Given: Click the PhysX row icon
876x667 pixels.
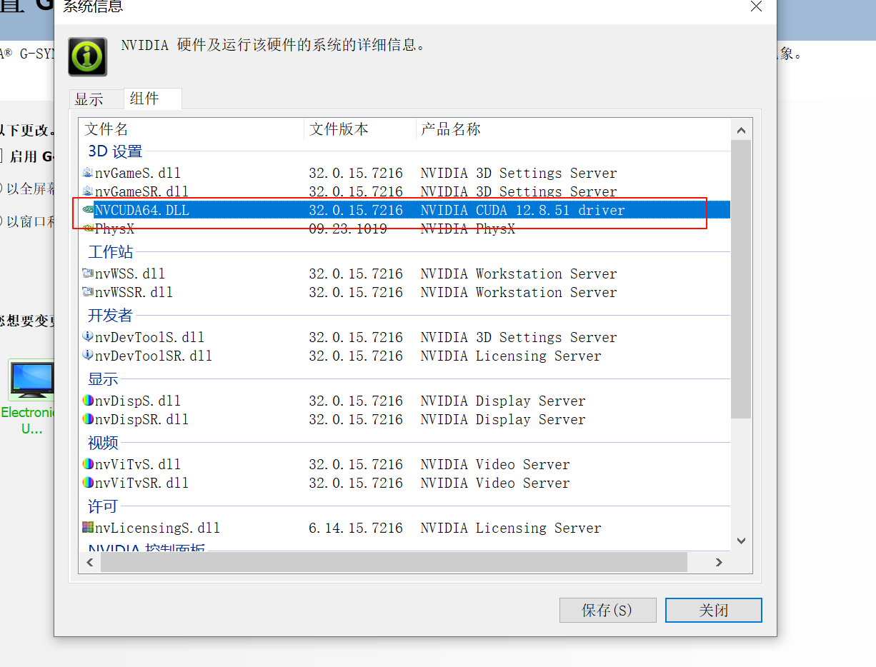Looking at the screenshot, I should (88, 229).
